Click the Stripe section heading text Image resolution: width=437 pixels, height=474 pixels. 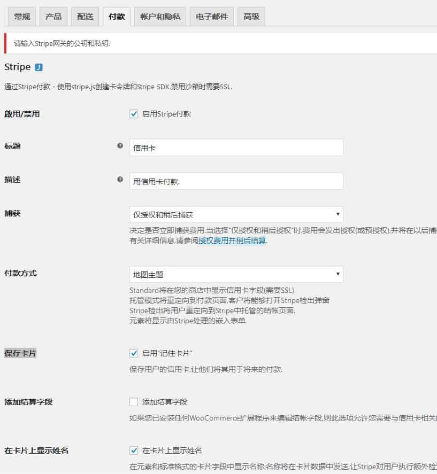[x=17, y=67]
